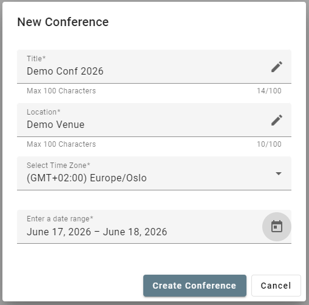Click the 10/100 location character counter
Viewport: 309px width, 305px height.
coord(269,144)
